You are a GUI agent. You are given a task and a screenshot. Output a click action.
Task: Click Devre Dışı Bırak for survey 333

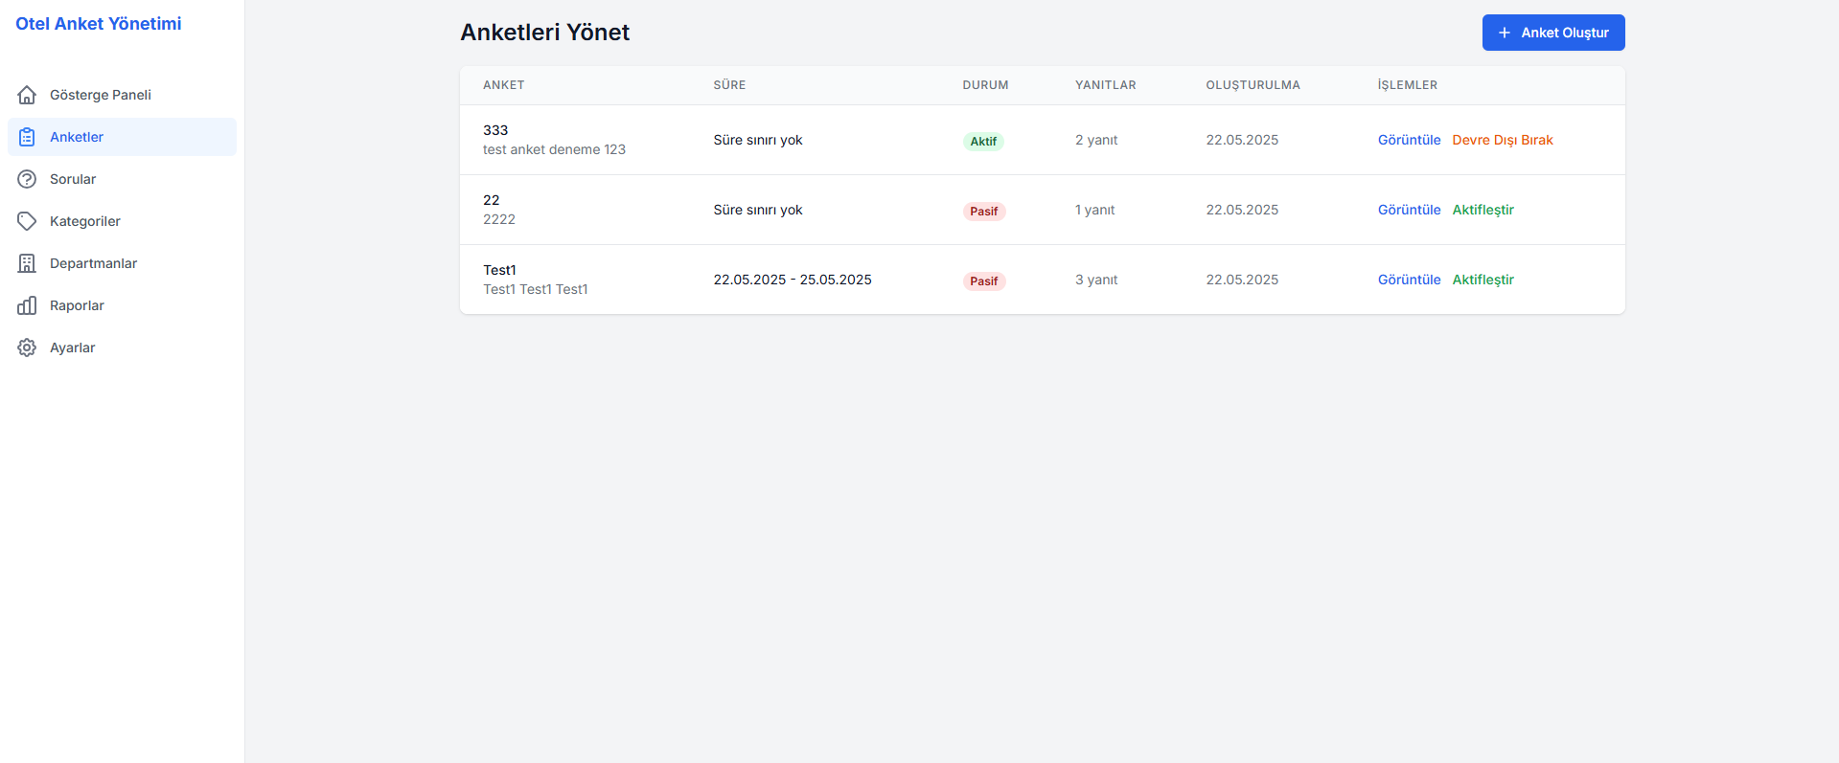click(1503, 140)
